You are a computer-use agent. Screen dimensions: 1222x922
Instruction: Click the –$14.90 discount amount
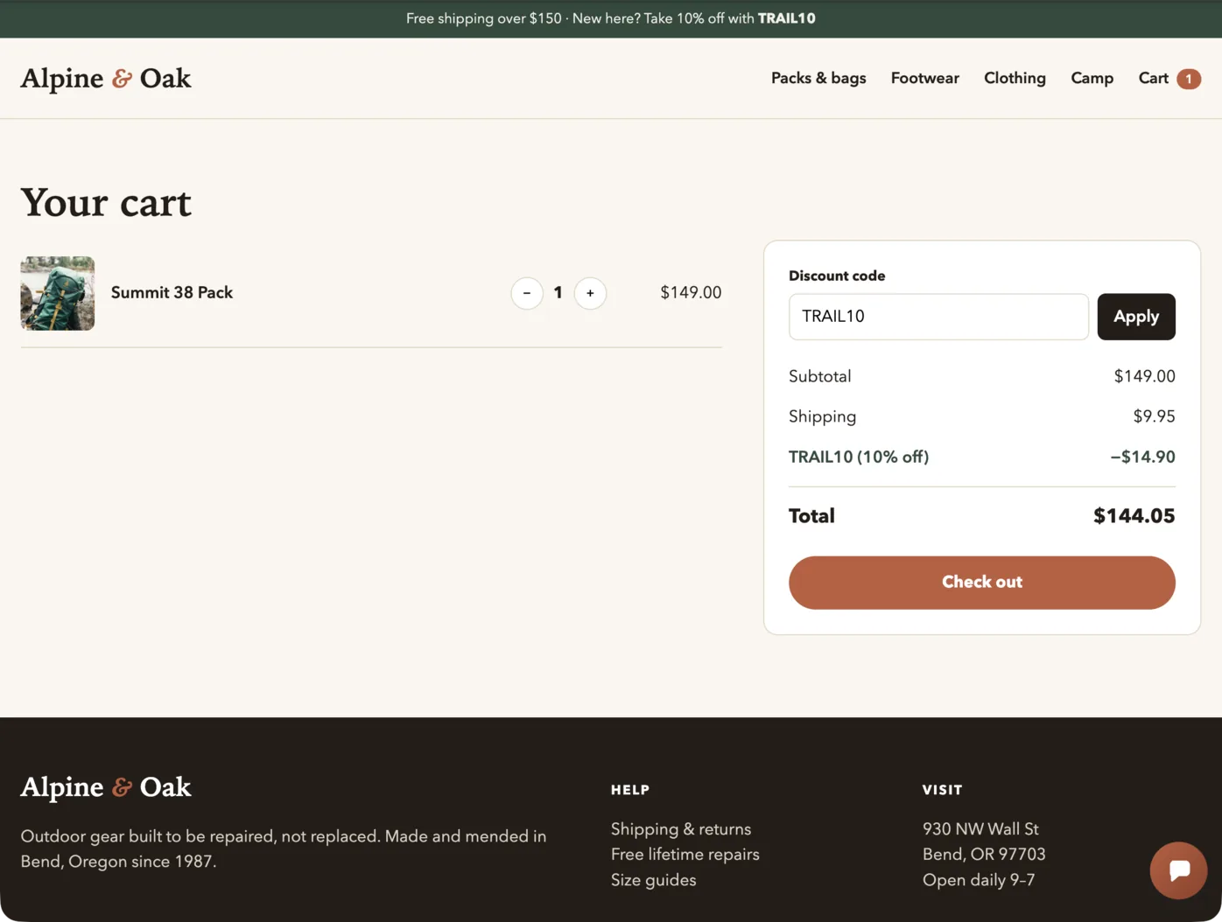[1143, 457]
